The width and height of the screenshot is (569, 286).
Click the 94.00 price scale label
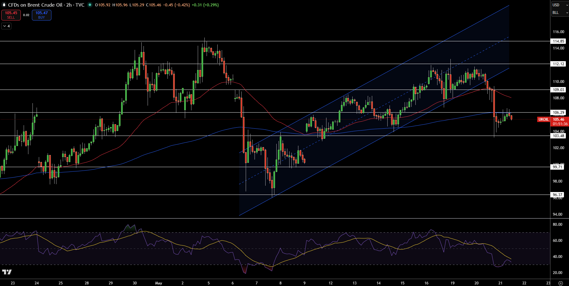558,214
